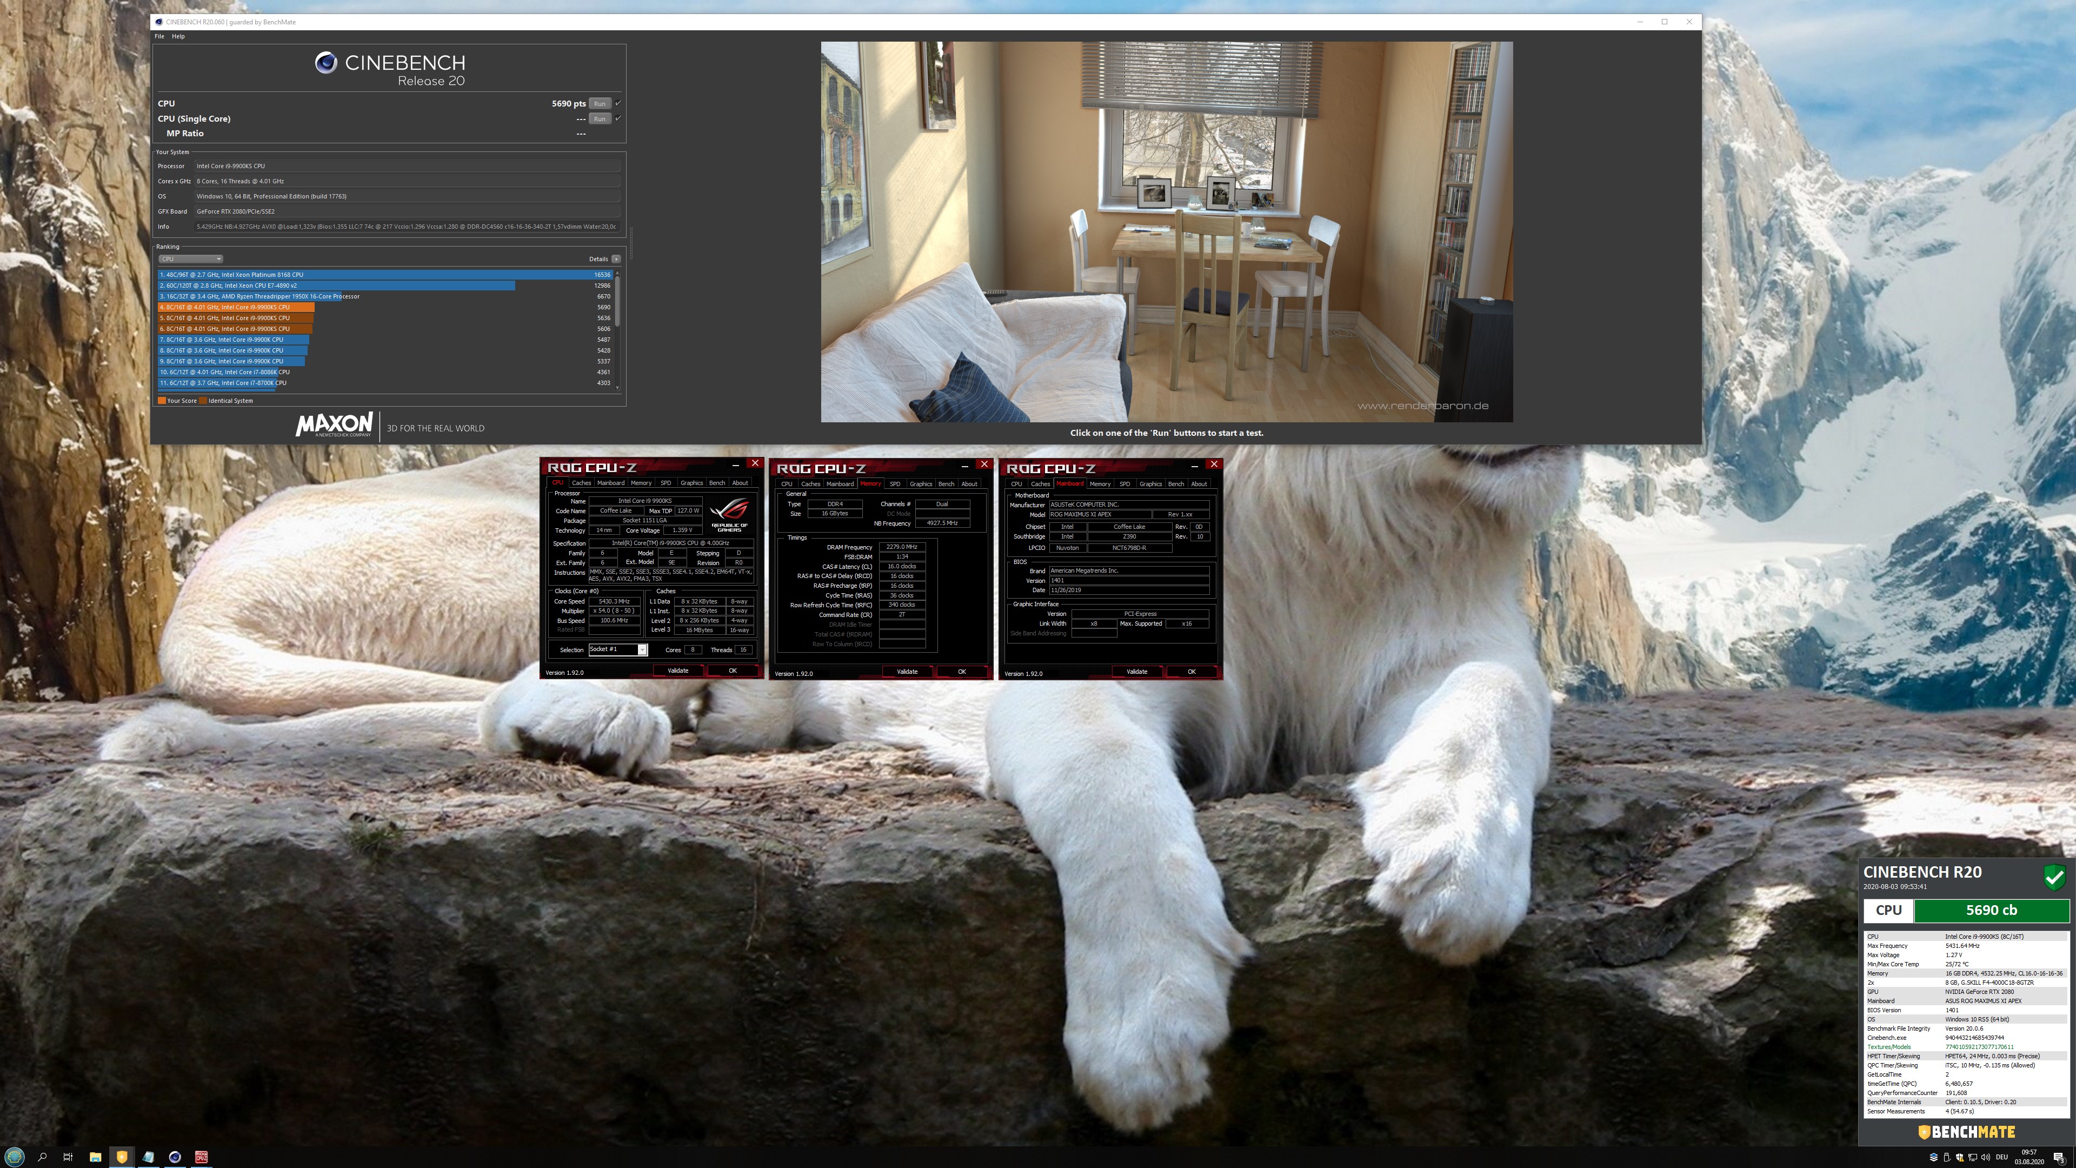
Task: Open File Explorer from the taskbar
Action: [95, 1157]
